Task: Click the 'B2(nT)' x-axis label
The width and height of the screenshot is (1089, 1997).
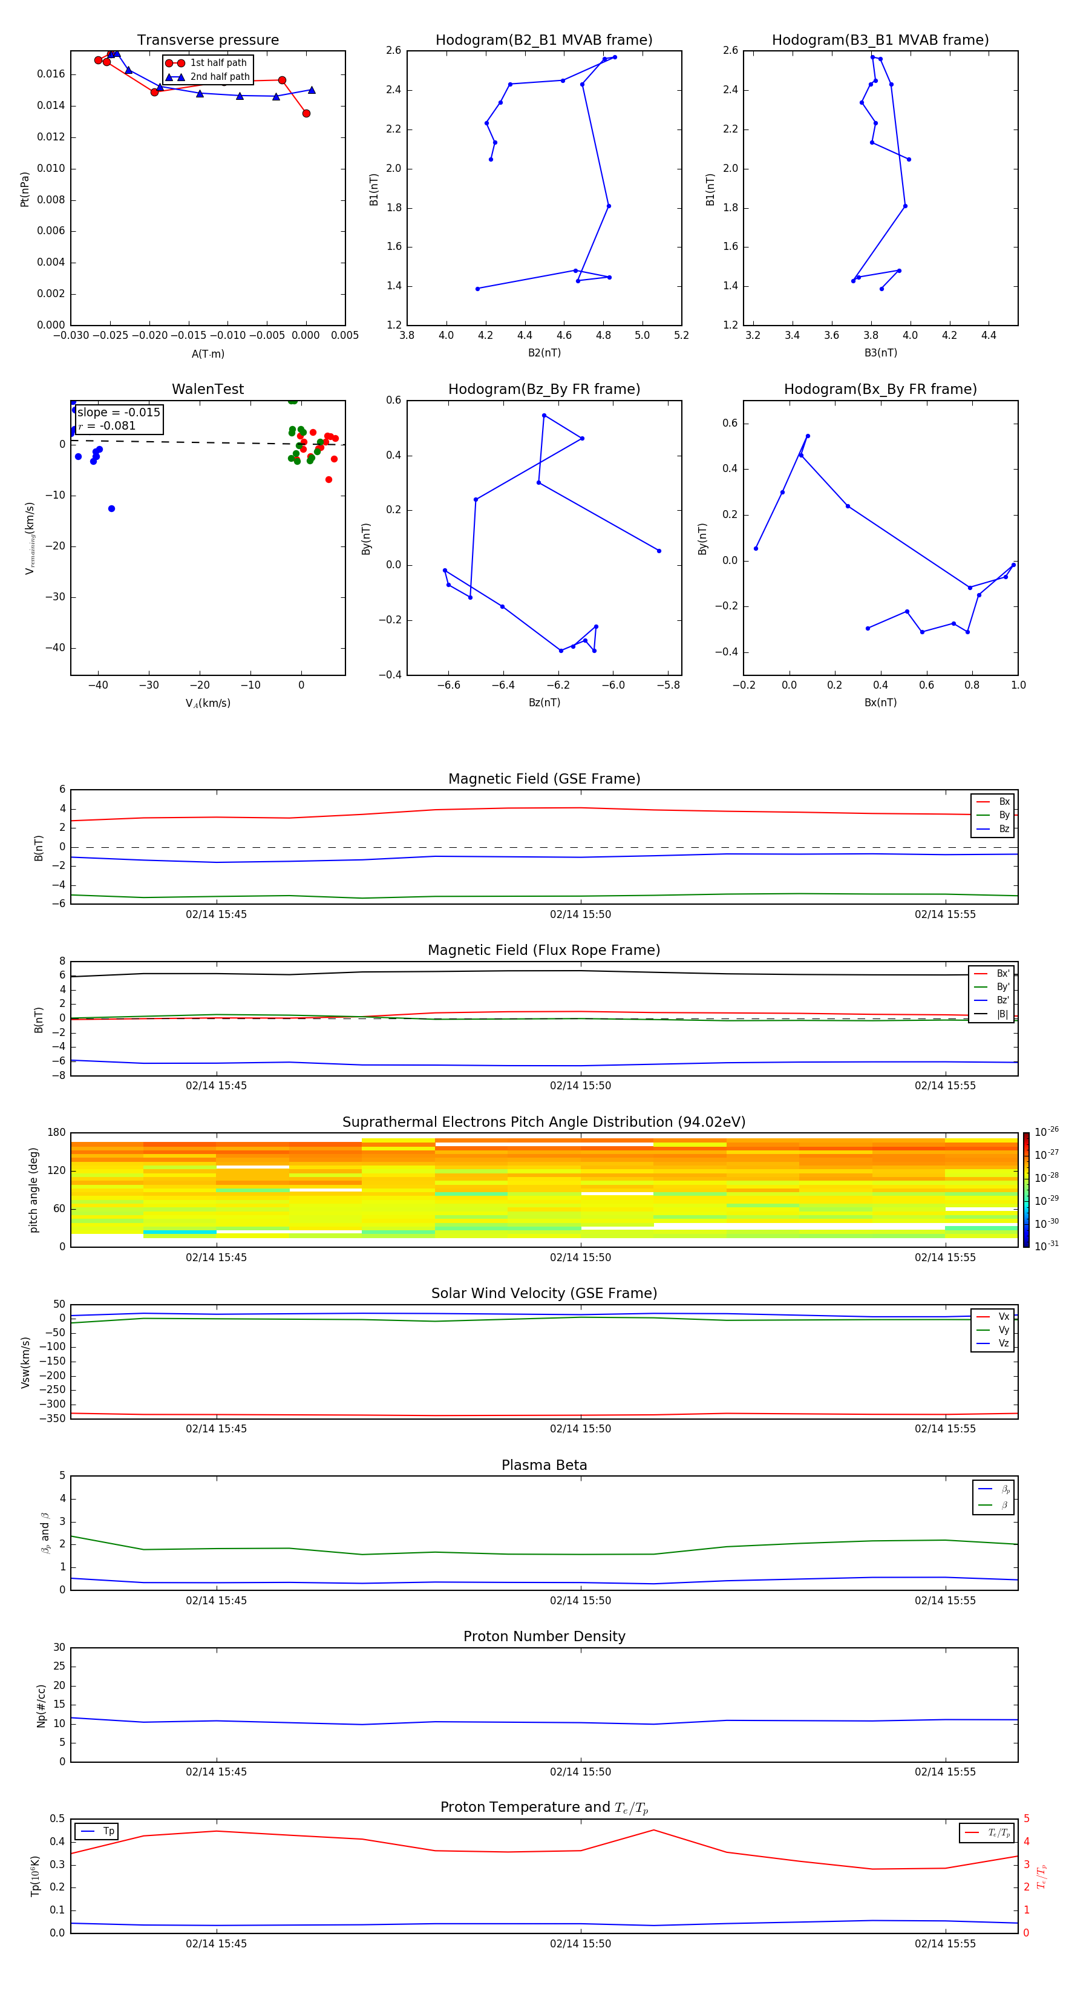Action: 544,353
